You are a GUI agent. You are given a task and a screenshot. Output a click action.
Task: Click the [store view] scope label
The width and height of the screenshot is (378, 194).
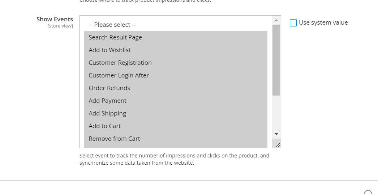(60, 26)
